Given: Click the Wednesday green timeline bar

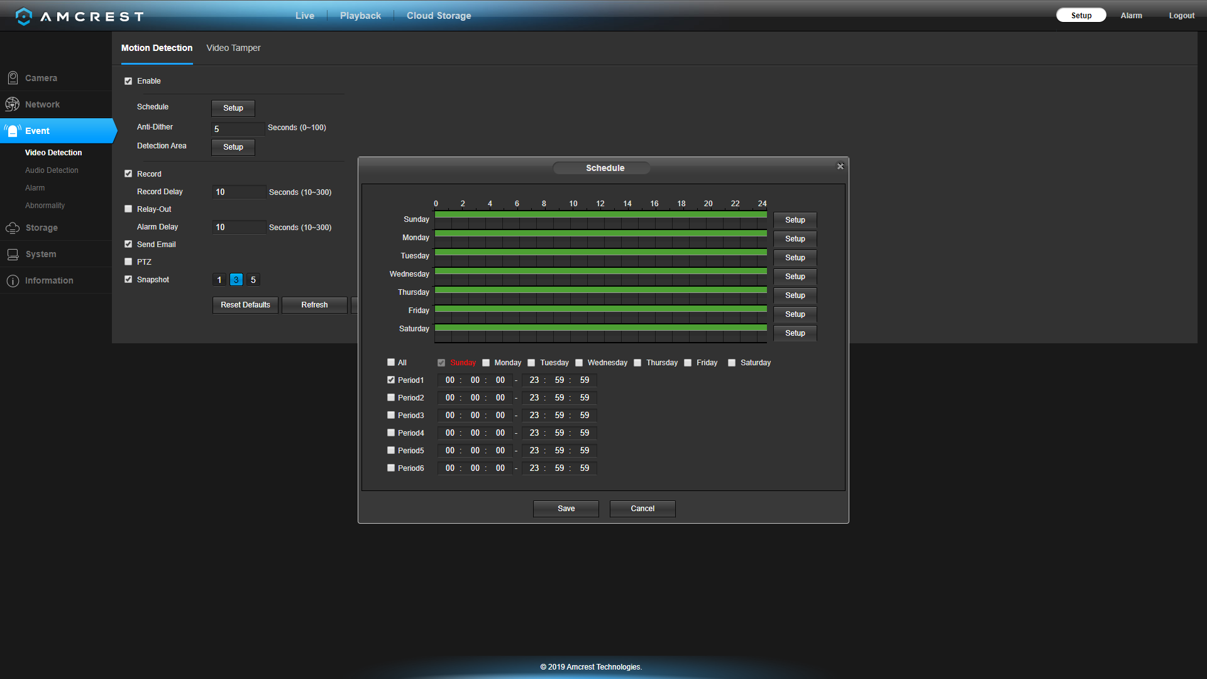Looking at the screenshot, I should tap(600, 271).
